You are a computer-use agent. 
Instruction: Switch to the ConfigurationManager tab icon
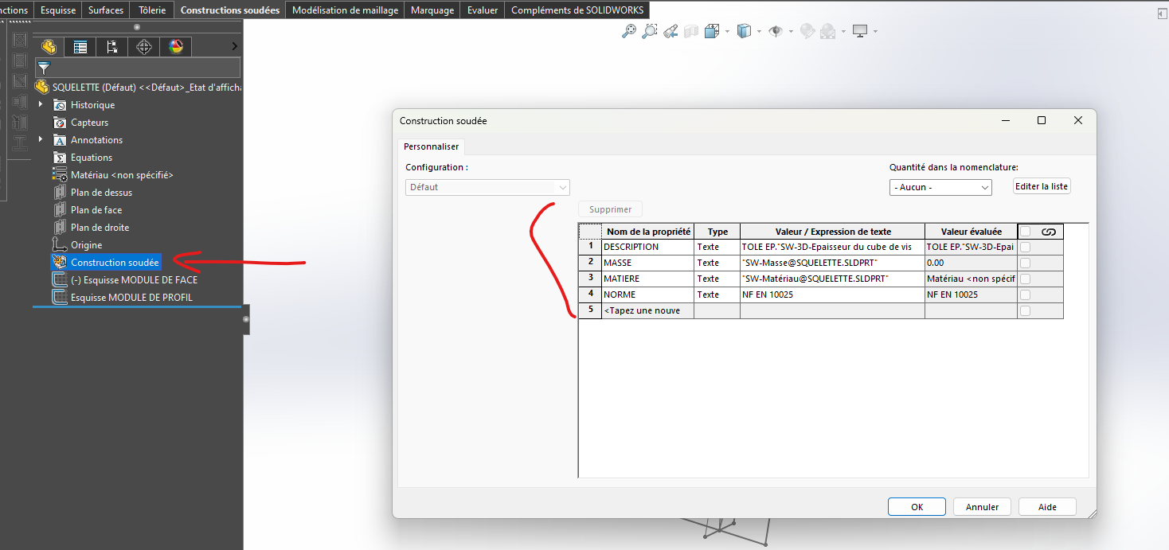click(111, 47)
